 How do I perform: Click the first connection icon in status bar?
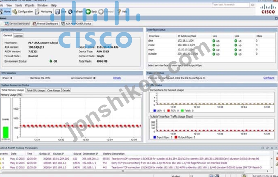[x=211, y=176]
